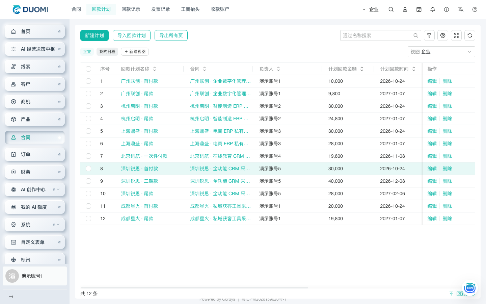Collapse the sidebar with the bottom menu icon
Viewport: 486px width, 304px height.
click(x=11, y=297)
